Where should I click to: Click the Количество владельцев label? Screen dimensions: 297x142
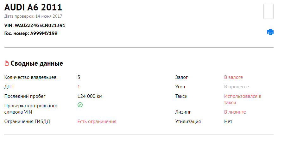(x=30, y=77)
